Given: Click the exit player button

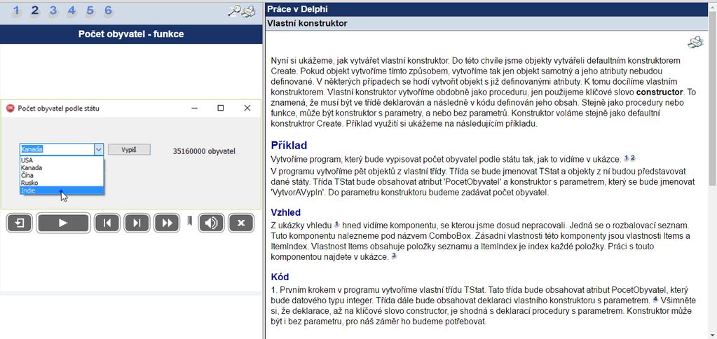Looking at the screenshot, I should 19,223.
